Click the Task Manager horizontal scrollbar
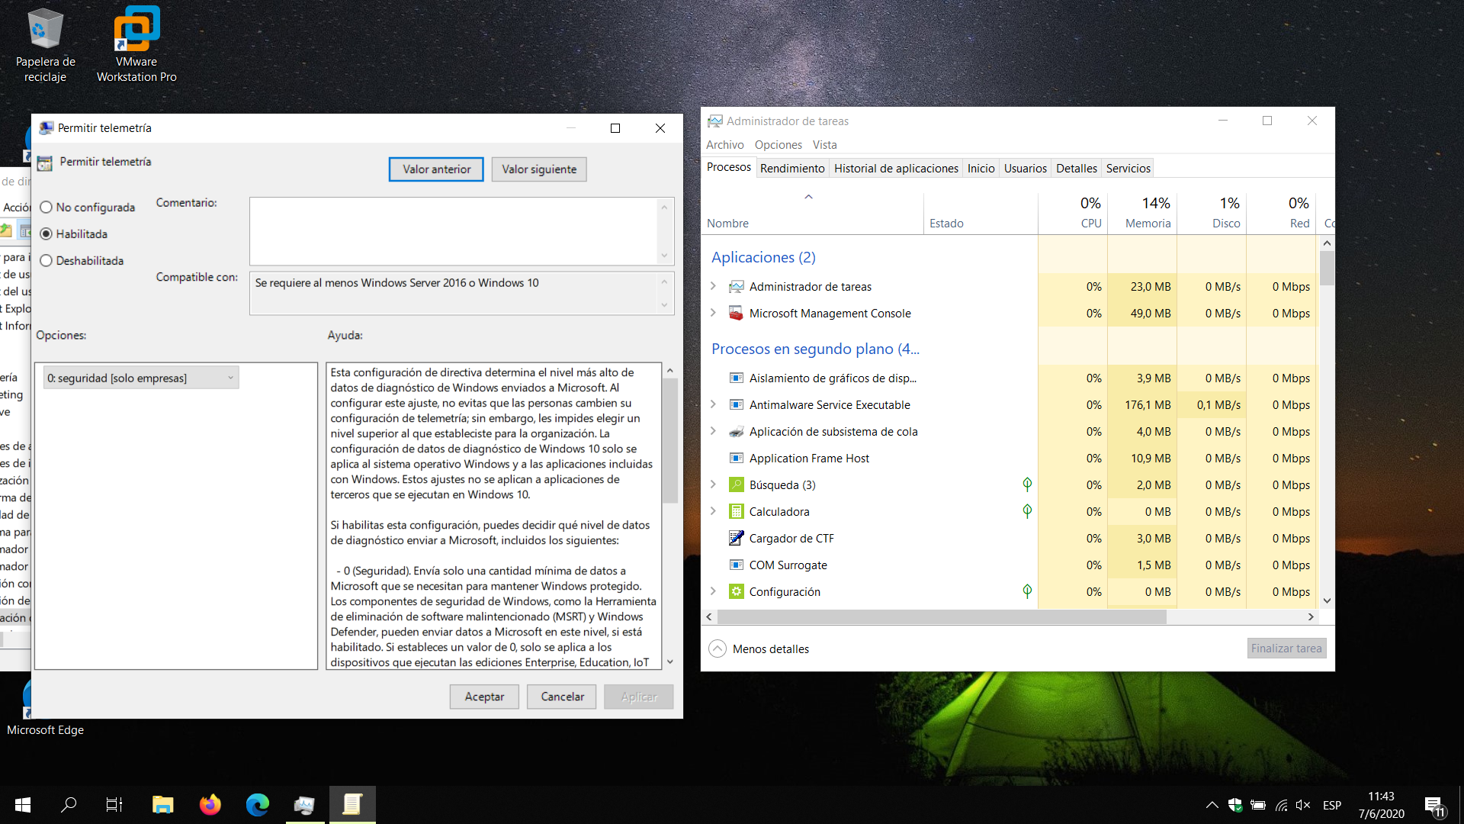The image size is (1464, 824). [x=942, y=616]
